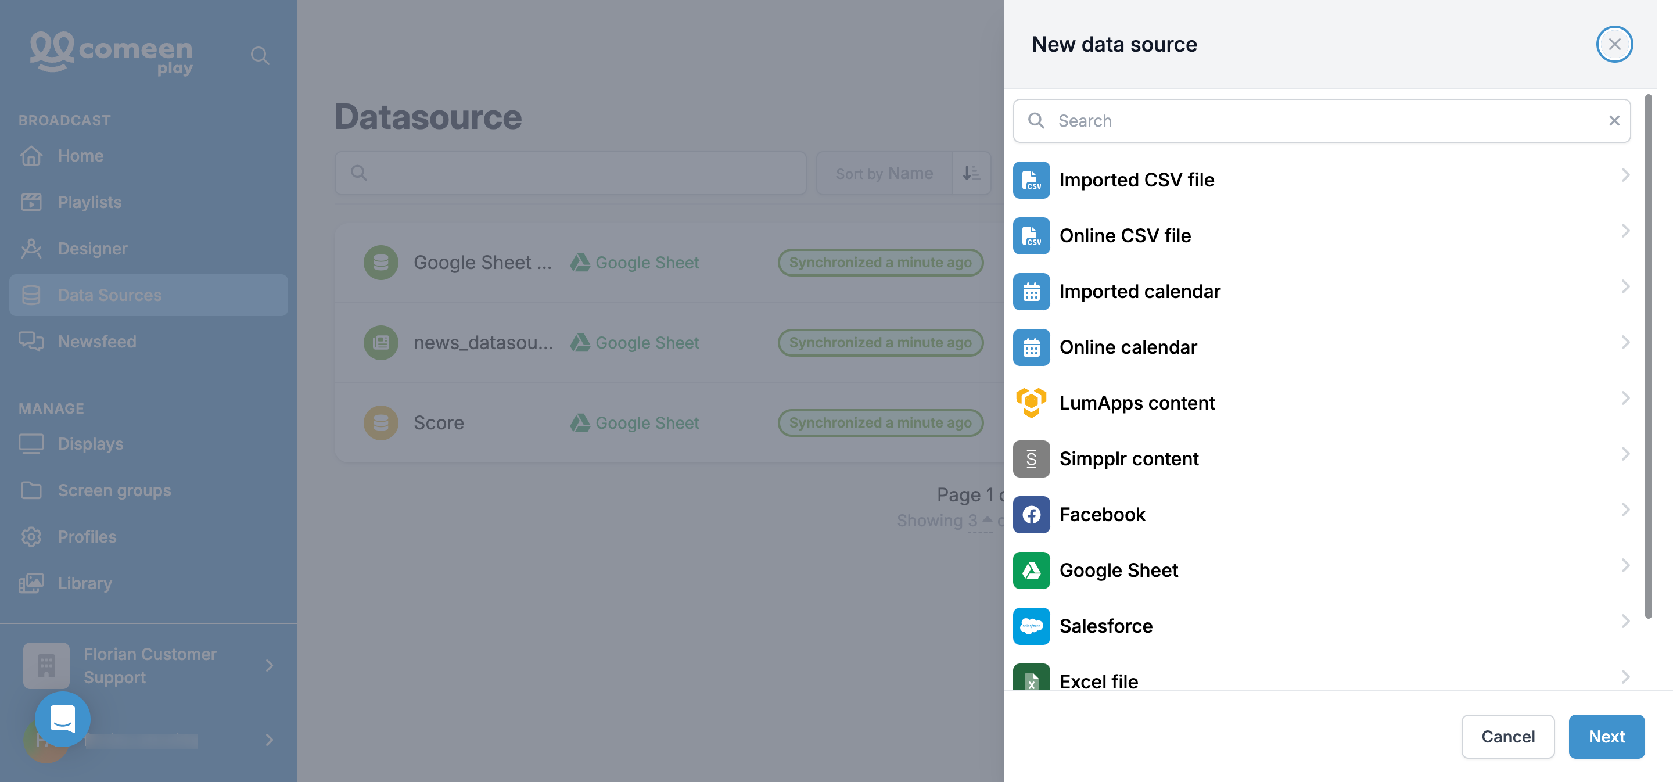
Task: Click Synchronized badge on news_datasou... row
Action: [880, 342]
